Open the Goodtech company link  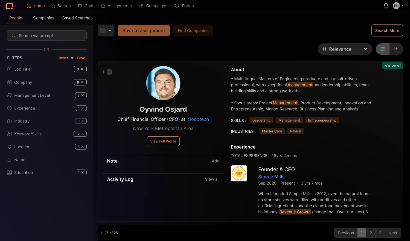click(198, 119)
